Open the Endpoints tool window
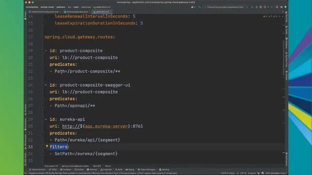 pos(106,170)
